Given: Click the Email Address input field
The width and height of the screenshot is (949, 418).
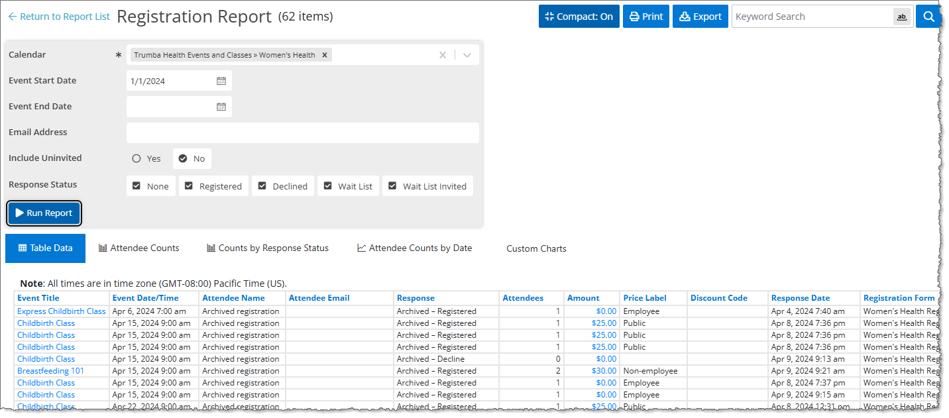Looking at the screenshot, I should coord(302,132).
